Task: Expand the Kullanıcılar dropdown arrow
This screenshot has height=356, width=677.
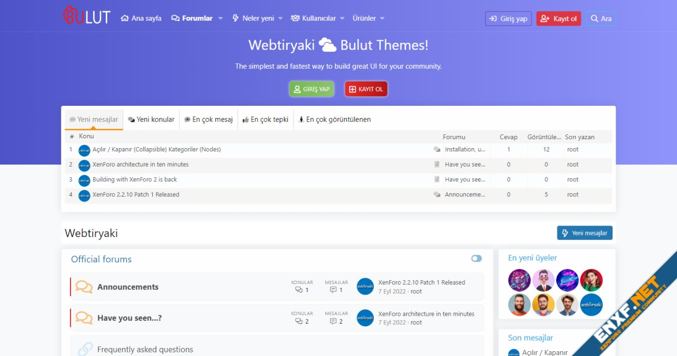Action: pos(342,19)
